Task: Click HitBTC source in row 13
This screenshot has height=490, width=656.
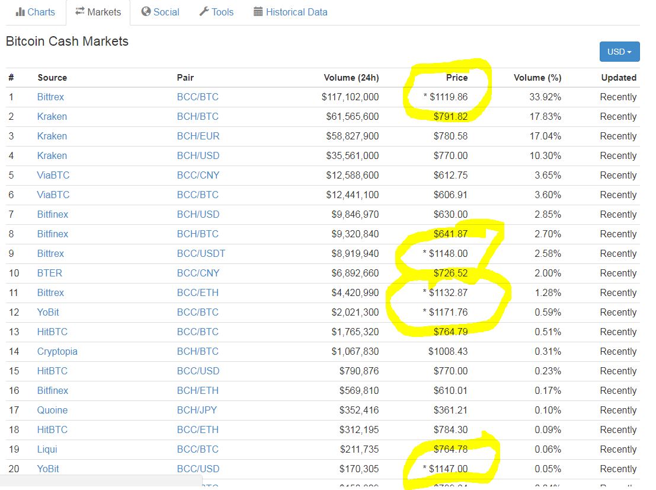Action: (52, 332)
